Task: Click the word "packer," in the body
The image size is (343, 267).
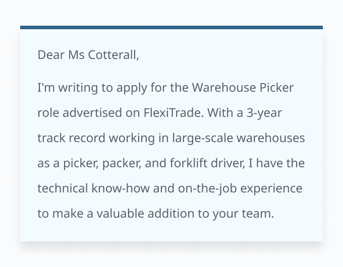Action: pos(122,164)
